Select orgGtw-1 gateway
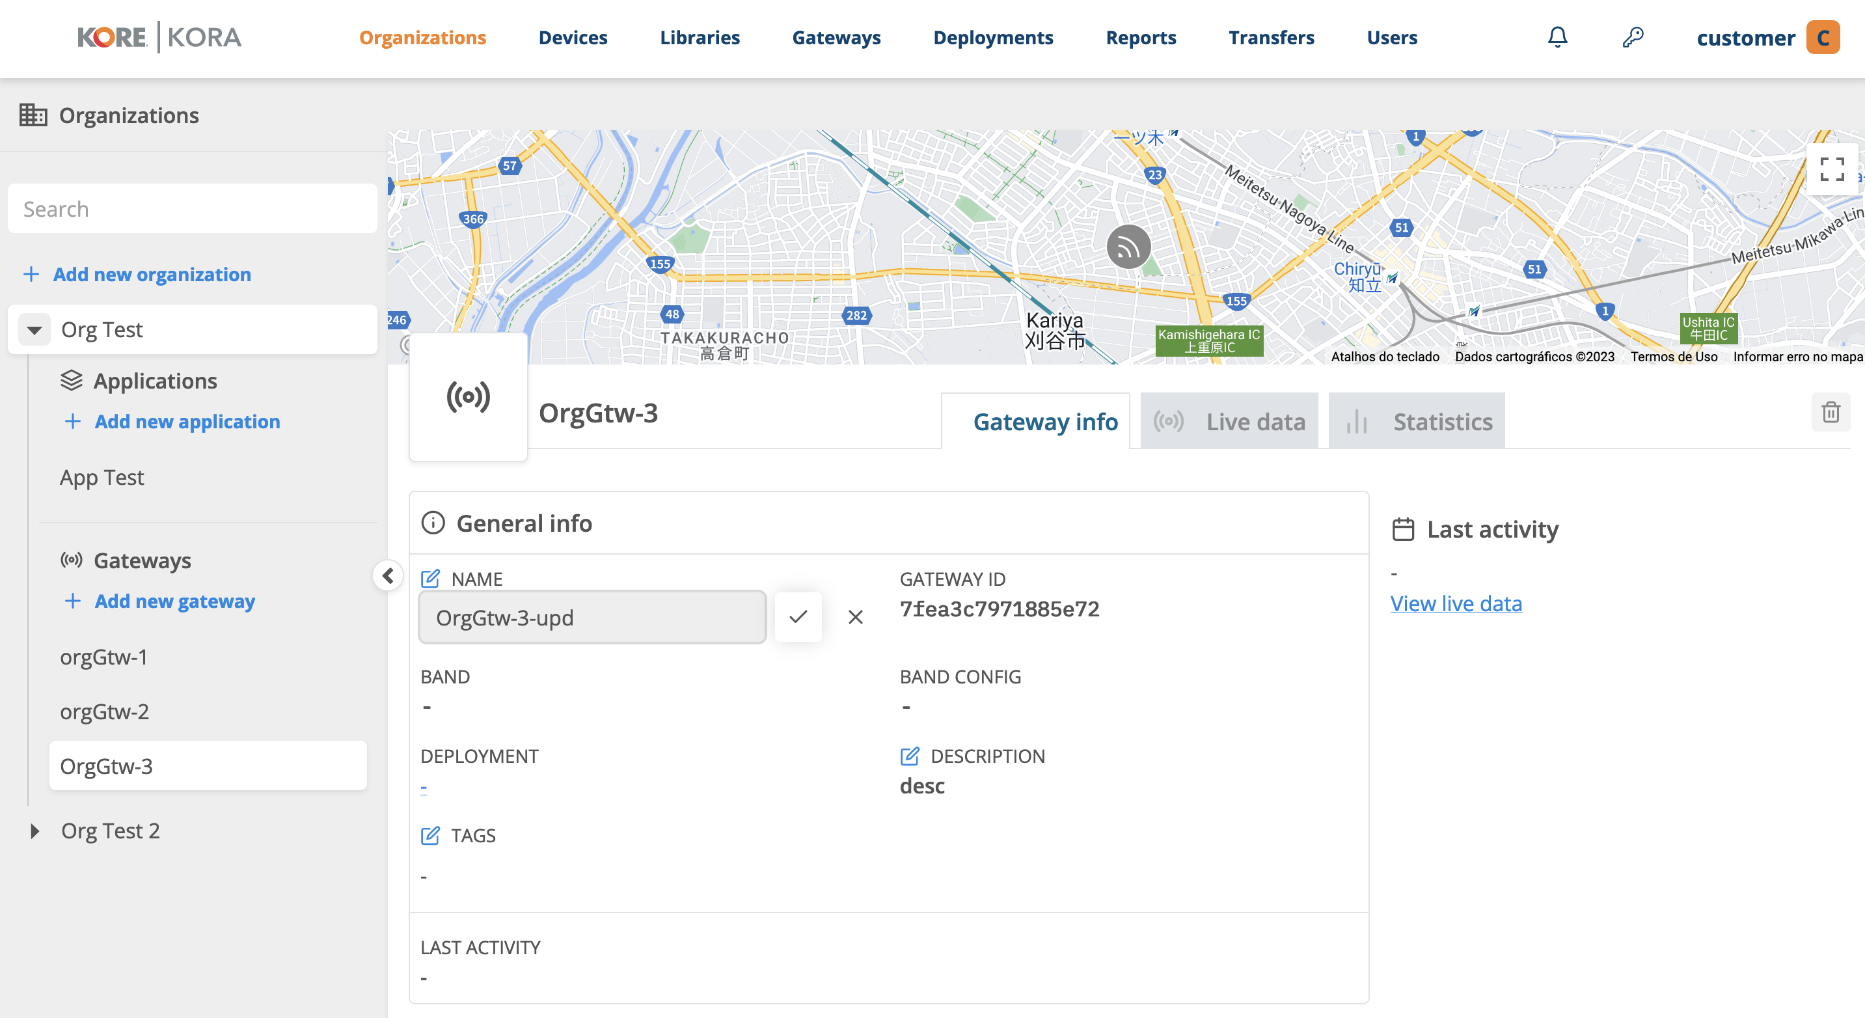This screenshot has height=1018, width=1865. tap(103, 657)
